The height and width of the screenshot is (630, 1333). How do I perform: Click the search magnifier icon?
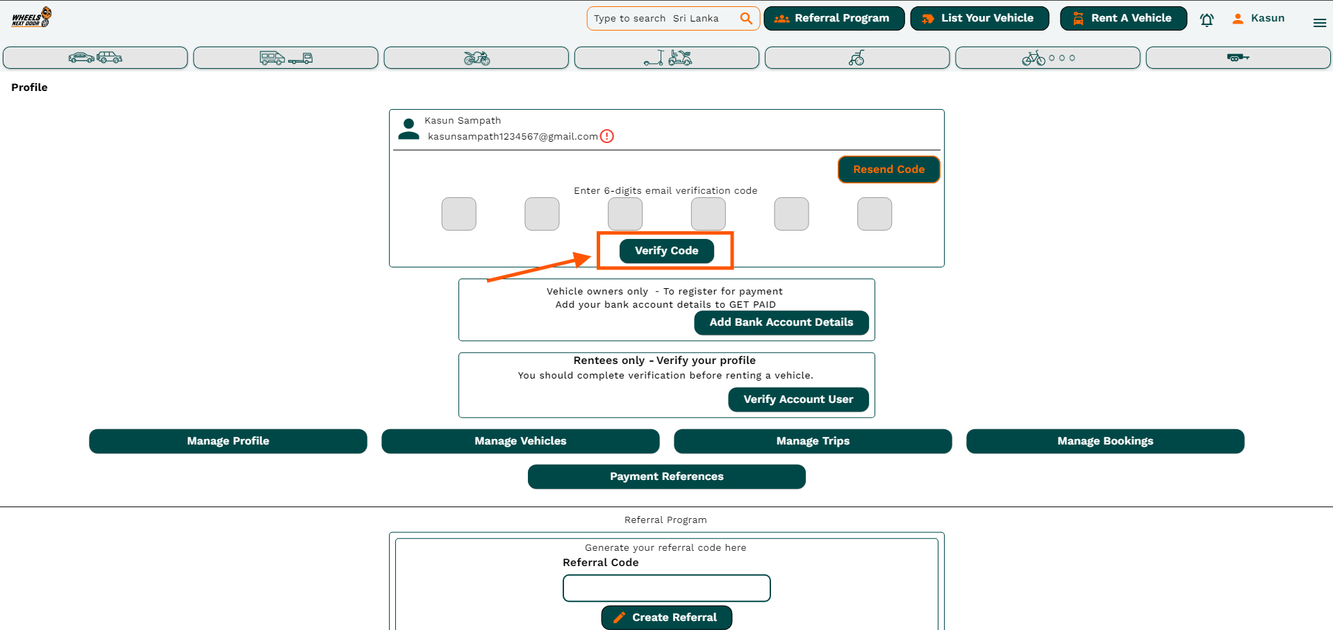coord(746,19)
